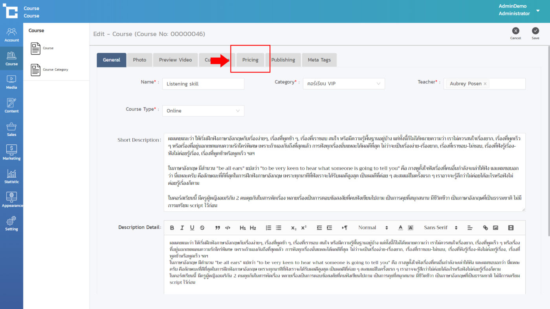This screenshot has width=550, height=309.
Task: Remove Aubrey Posen from Teacher field
Action: click(485, 84)
